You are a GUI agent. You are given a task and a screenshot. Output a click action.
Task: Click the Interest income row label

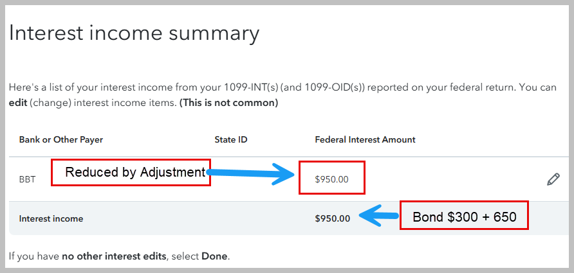[x=51, y=218]
